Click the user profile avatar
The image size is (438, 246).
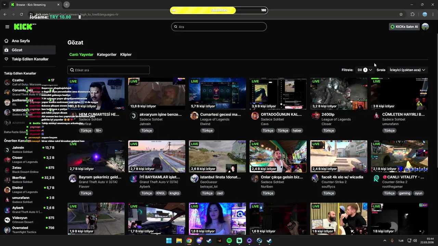(x=425, y=27)
